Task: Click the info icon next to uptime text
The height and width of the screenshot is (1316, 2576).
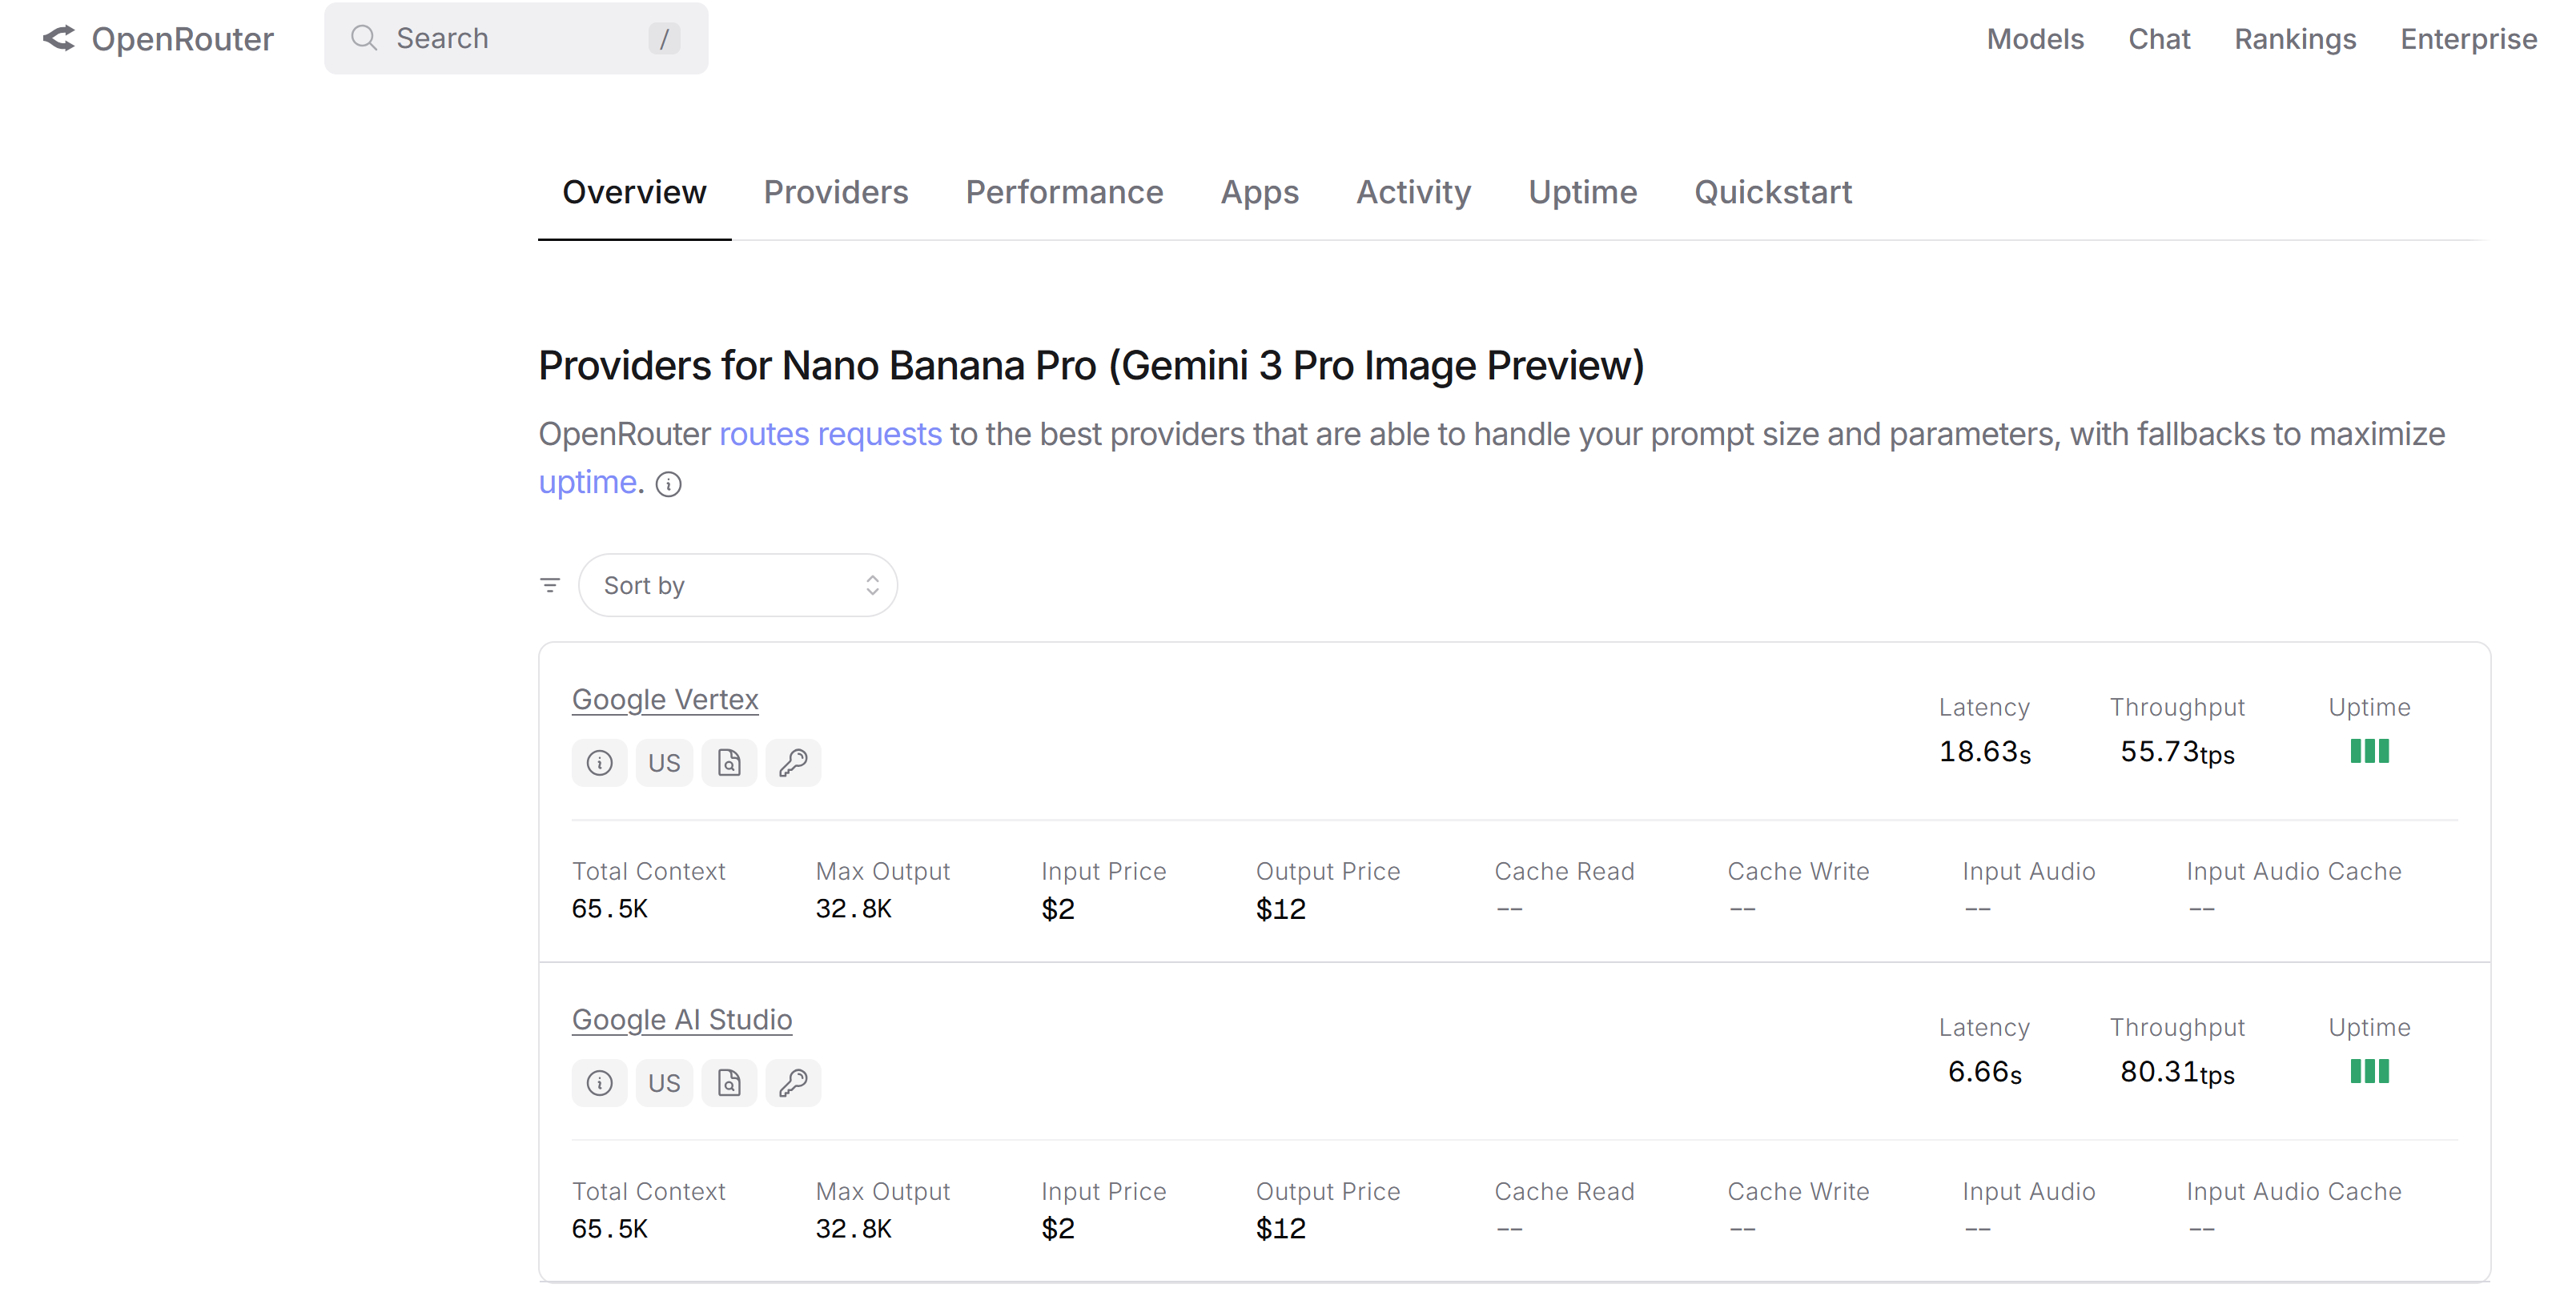Action: [668, 485]
